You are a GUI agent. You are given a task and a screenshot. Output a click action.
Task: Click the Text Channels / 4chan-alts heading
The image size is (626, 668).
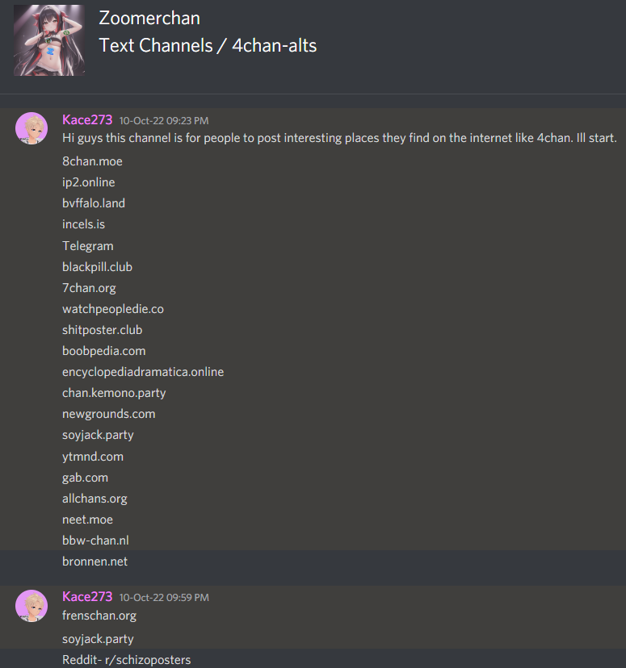(x=208, y=46)
